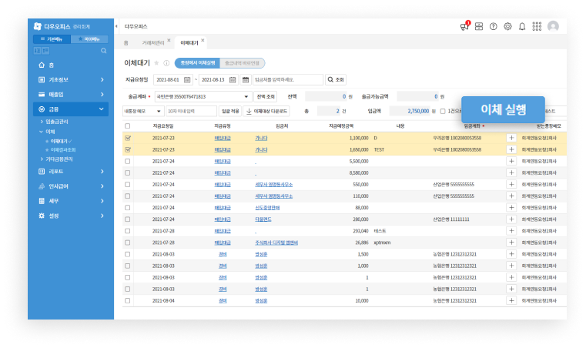Select 통장에서 이체실행 mode toggle
586x348 pixels.
(197, 63)
